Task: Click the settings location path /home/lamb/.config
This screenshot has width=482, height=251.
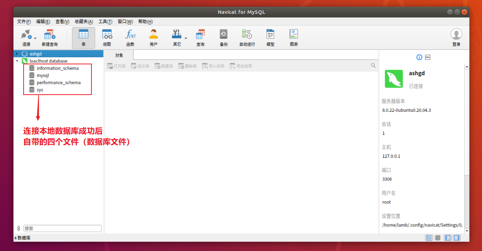Action: (422, 225)
